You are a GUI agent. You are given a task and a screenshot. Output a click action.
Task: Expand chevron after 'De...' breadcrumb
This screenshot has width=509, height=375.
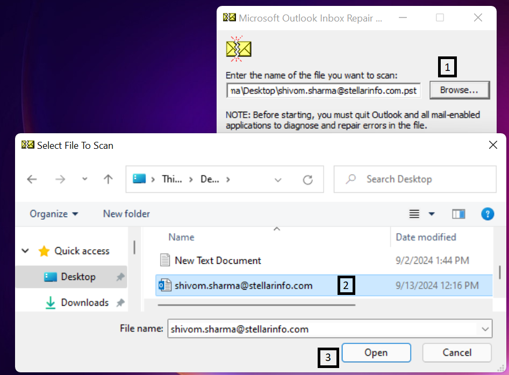(x=228, y=179)
